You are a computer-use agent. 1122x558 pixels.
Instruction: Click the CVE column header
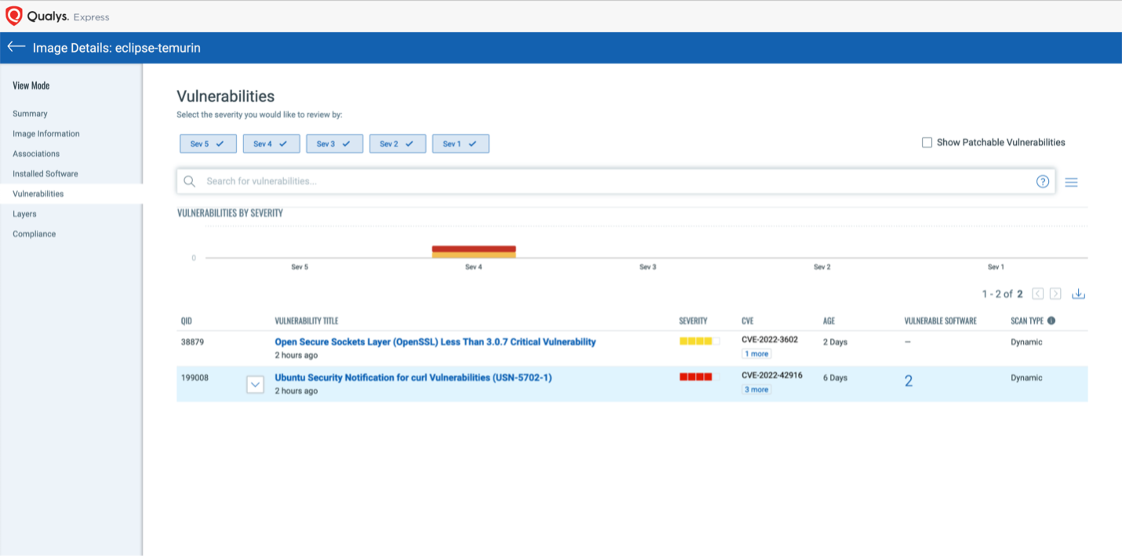point(747,321)
